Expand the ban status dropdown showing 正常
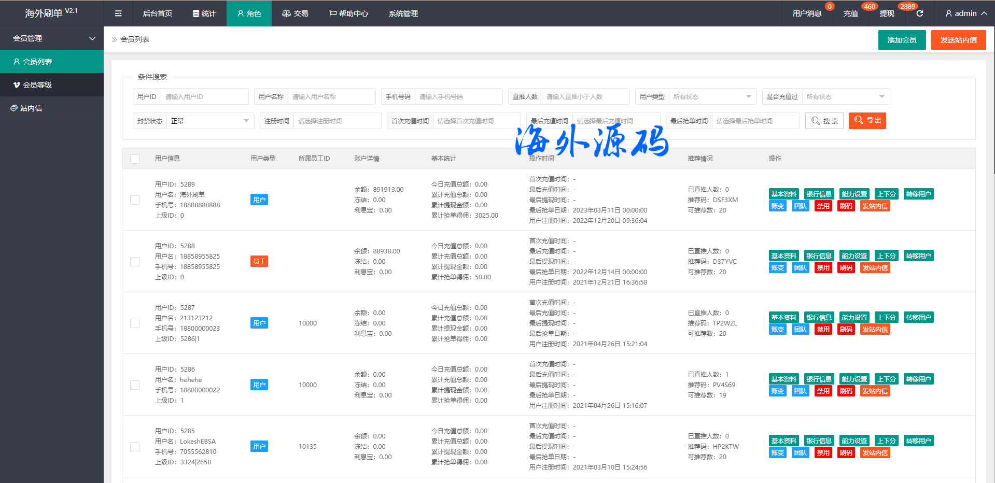Viewport: 995px width, 483px height. click(x=209, y=121)
